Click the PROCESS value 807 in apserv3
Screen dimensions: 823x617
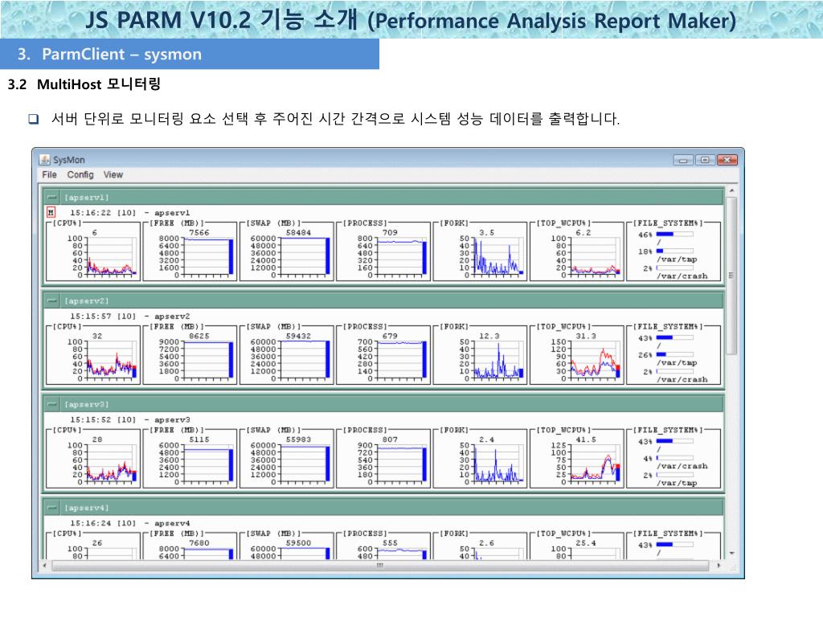(390, 439)
